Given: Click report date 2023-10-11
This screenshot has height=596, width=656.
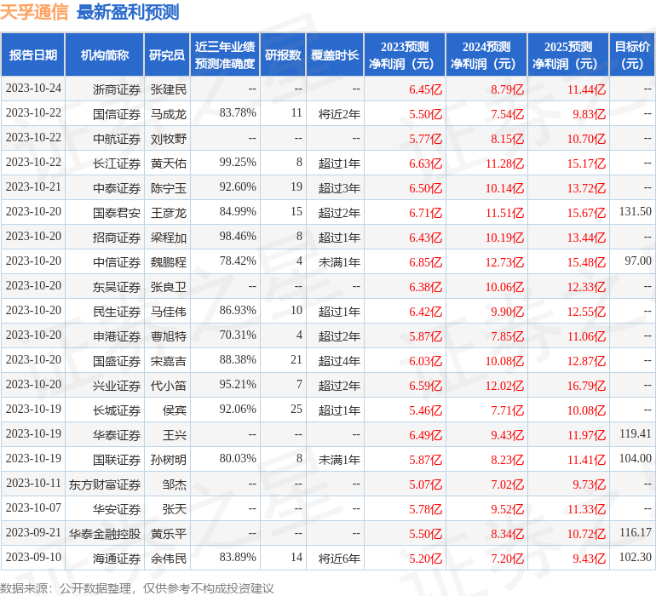Looking at the screenshot, I should [33, 483].
